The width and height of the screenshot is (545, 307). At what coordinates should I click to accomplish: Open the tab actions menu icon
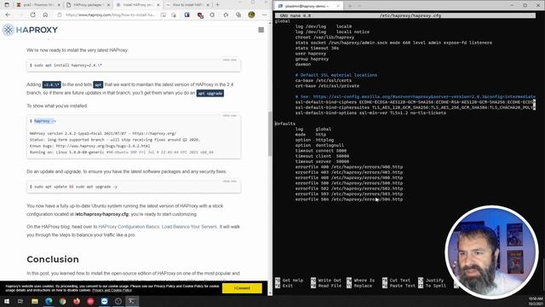7,5
